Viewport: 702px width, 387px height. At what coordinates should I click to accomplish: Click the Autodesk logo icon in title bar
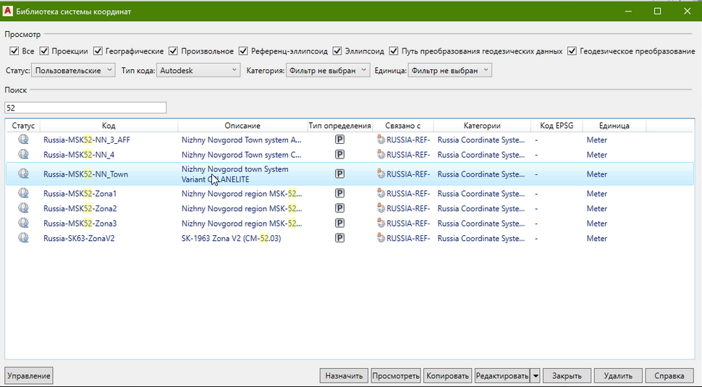8,12
